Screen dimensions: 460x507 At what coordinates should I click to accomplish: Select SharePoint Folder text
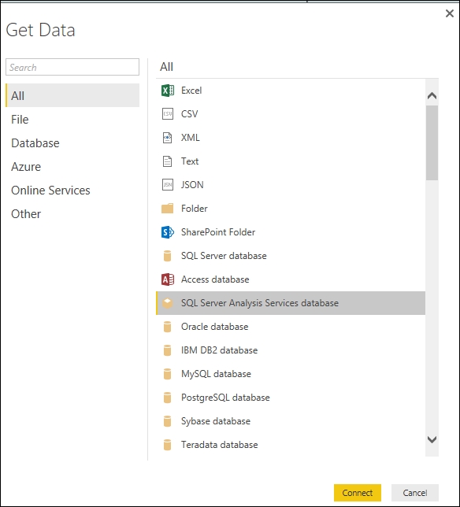(218, 232)
